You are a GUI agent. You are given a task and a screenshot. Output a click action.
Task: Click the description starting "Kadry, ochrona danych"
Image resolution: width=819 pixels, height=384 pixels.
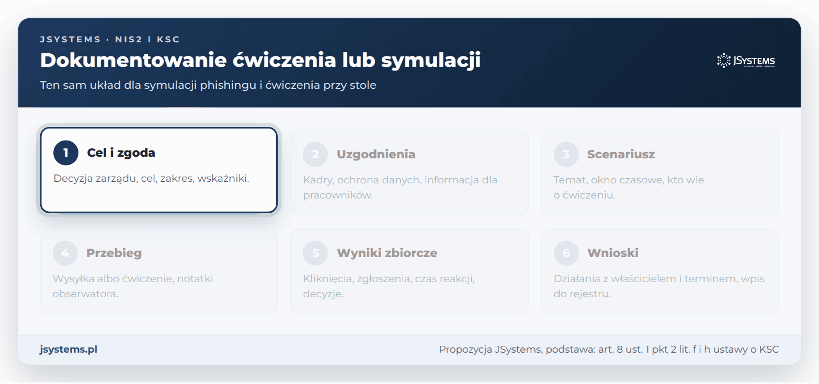(400, 188)
